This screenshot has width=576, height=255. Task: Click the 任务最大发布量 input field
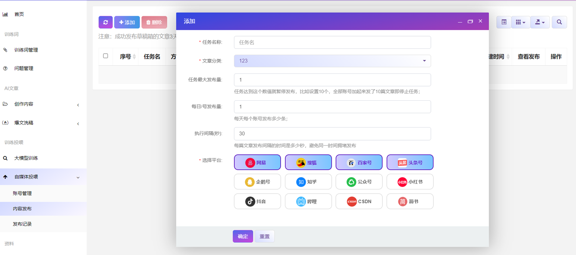pyautogui.click(x=332, y=80)
